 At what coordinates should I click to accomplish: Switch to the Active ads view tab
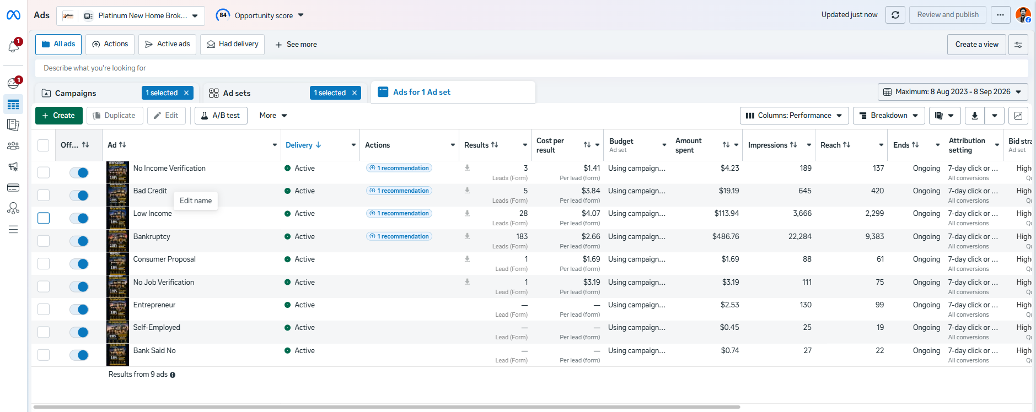pos(168,45)
